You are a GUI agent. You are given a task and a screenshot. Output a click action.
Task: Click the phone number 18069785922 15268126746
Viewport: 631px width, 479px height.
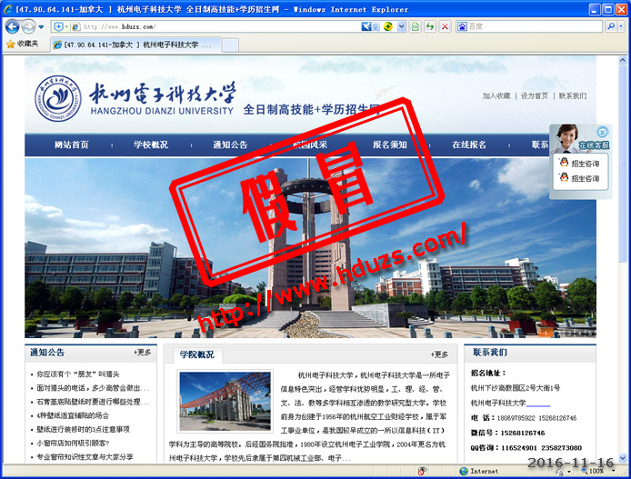536,418
